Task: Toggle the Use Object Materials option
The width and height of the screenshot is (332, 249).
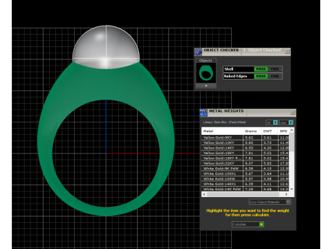Action: click(x=270, y=202)
